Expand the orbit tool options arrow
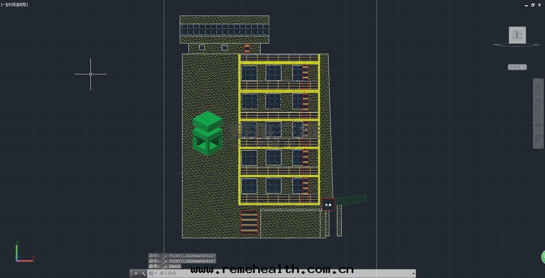The image size is (545, 278). coord(538,131)
